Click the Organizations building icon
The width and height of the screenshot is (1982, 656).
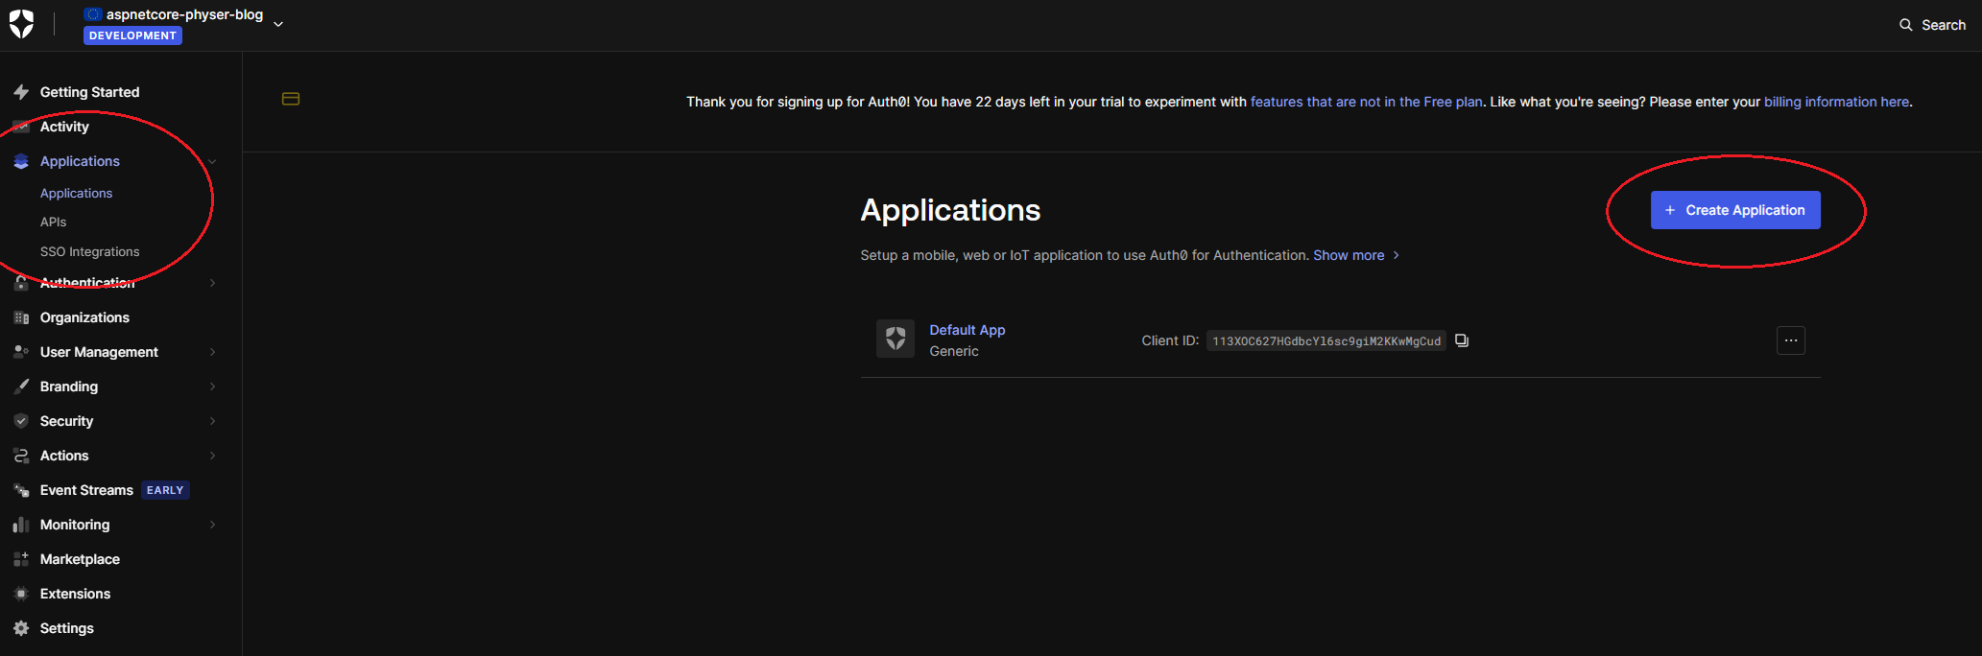click(x=21, y=317)
